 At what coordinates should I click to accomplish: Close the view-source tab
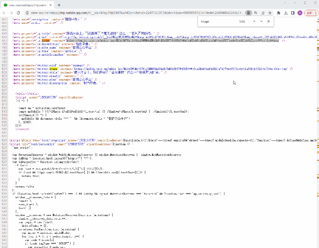coord(51,5)
